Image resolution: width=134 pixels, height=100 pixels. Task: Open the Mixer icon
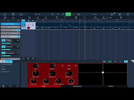coord(21,14)
